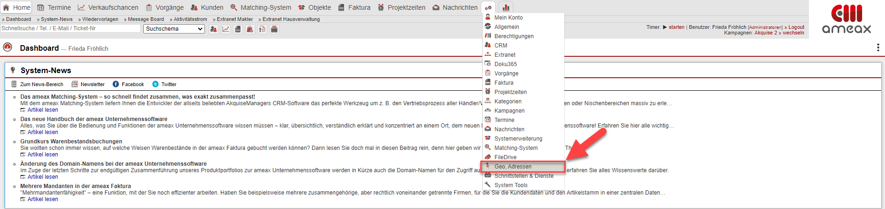Click the Twitter icon in System-News

tap(155, 84)
